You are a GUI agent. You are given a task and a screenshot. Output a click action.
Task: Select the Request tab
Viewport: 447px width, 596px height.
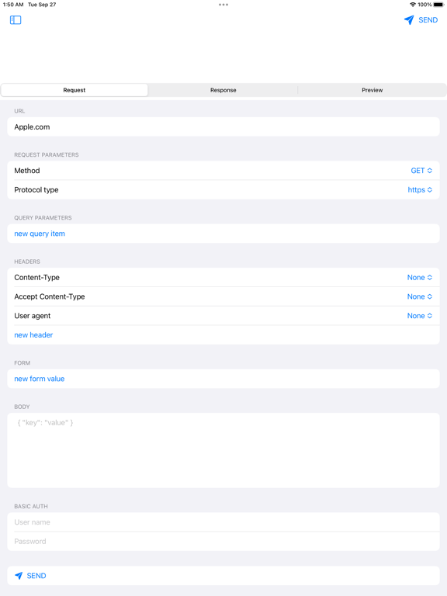click(x=74, y=90)
